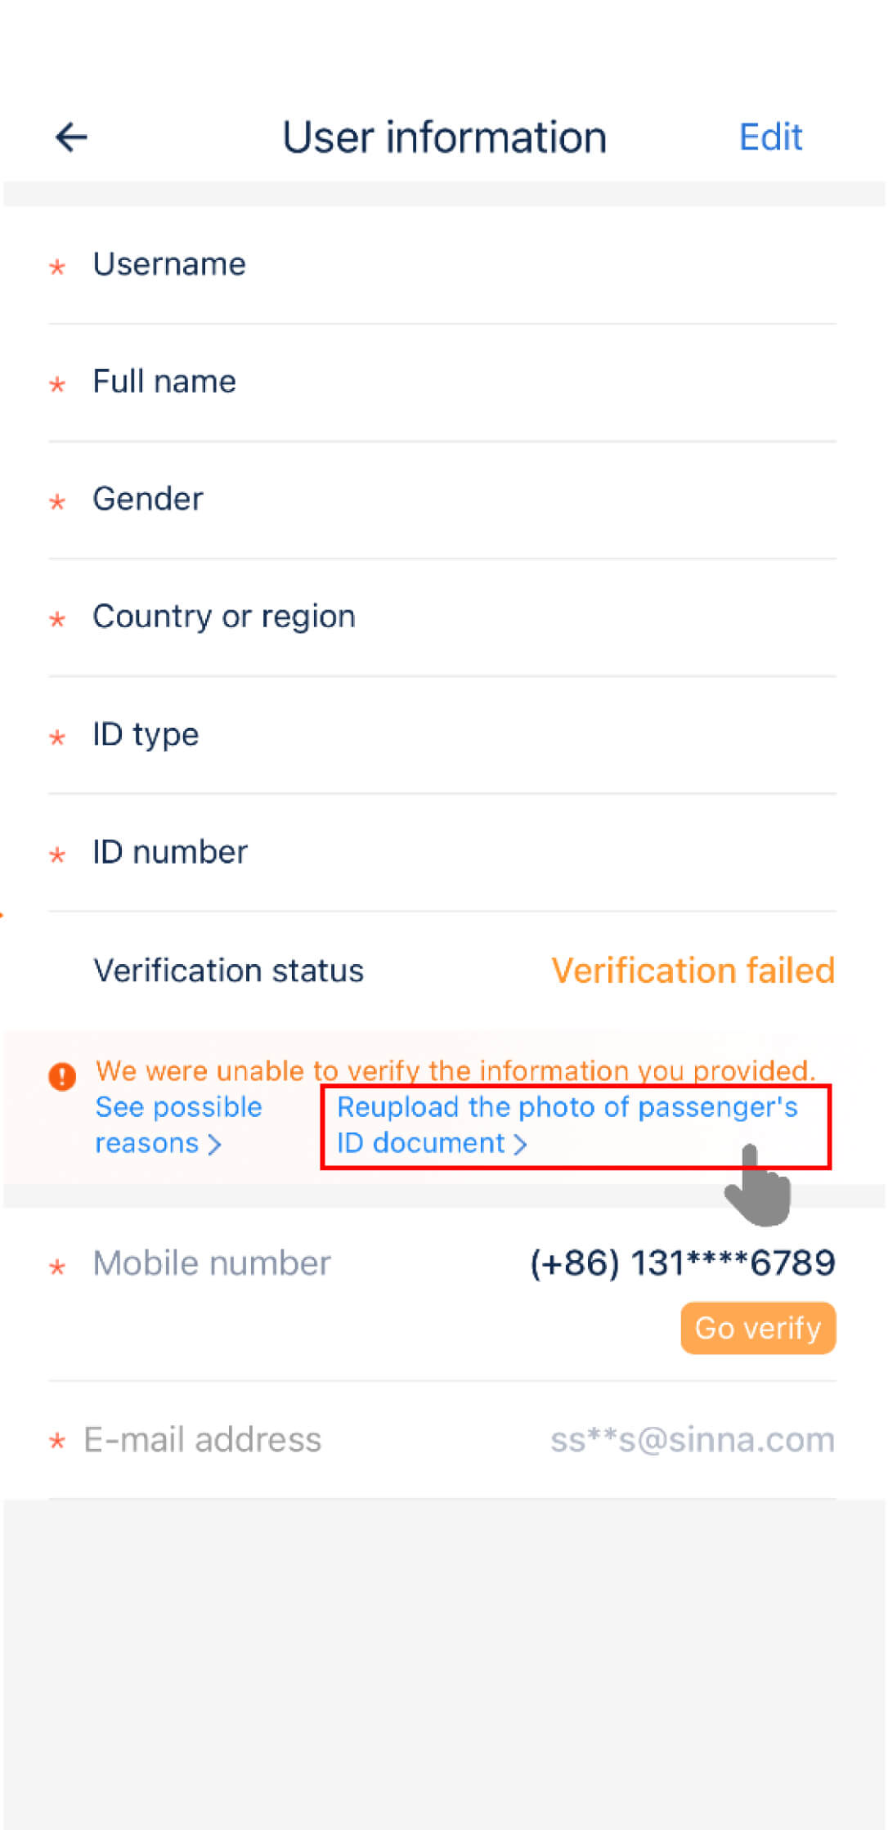Open the Gender row

(442, 500)
